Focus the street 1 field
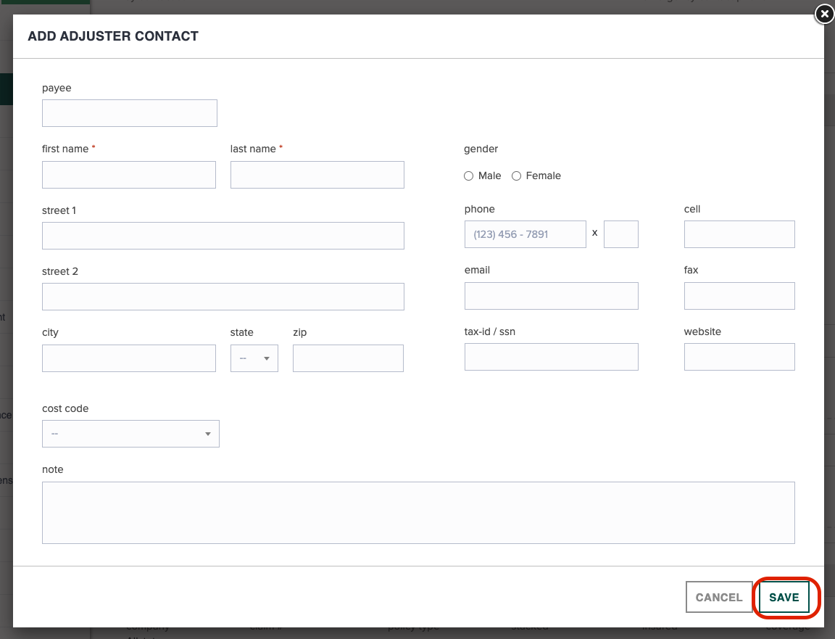The width and height of the screenshot is (835, 639). click(x=223, y=236)
